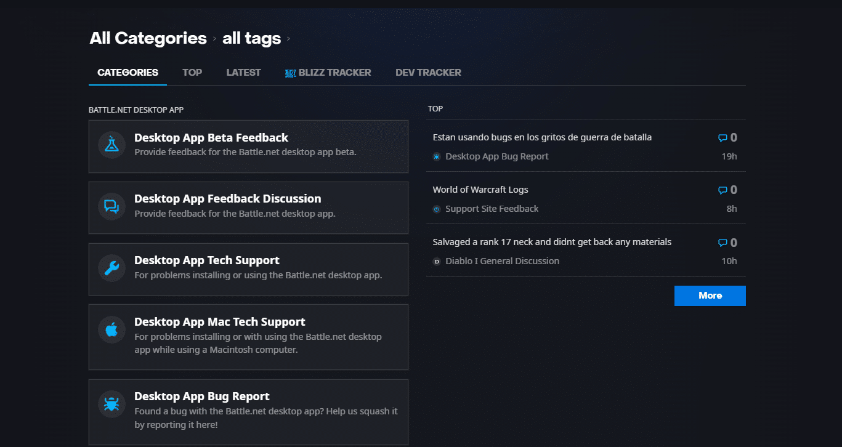The image size is (842, 447).
Task: Click reply bubble icon on Estan usando bugs topic
Action: click(x=723, y=139)
